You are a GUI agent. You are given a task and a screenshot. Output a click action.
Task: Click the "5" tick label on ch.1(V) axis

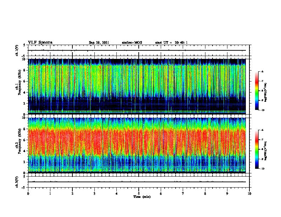24,45
